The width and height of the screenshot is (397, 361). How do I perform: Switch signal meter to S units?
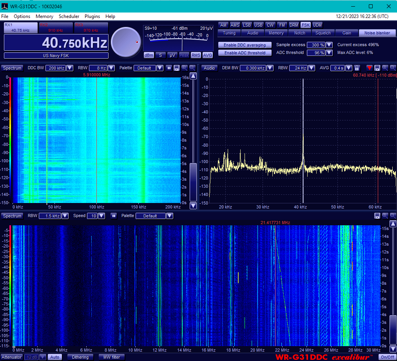coord(161,55)
